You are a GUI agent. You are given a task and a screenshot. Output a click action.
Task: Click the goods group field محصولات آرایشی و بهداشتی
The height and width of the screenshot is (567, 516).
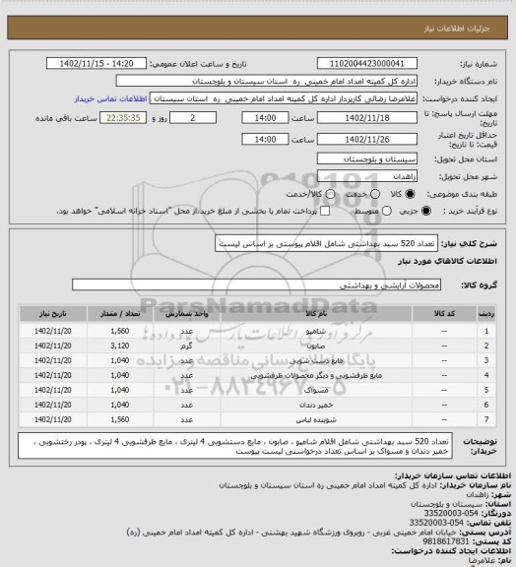coord(256,284)
